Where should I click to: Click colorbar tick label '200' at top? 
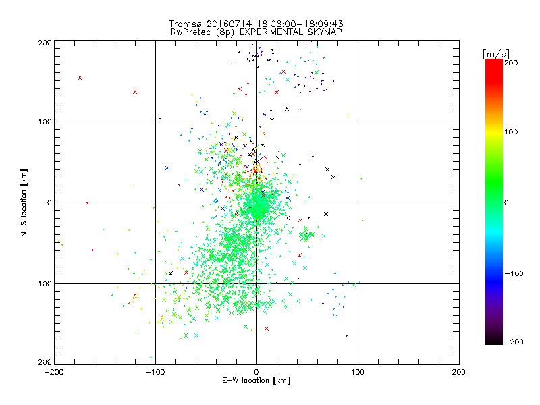(511, 63)
